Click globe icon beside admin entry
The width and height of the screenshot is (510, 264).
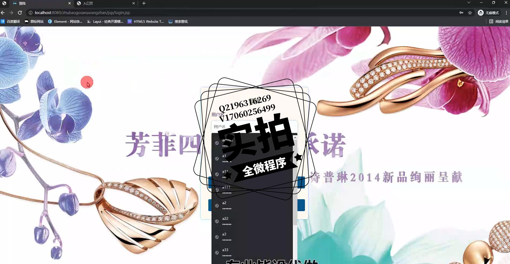217,143
